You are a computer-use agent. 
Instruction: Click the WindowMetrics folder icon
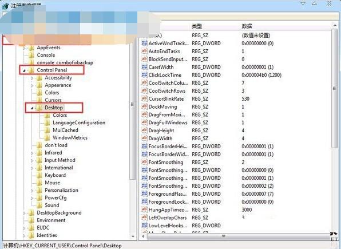pos(47,137)
